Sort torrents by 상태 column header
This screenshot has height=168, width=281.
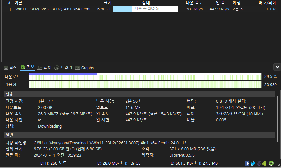(146, 3)
